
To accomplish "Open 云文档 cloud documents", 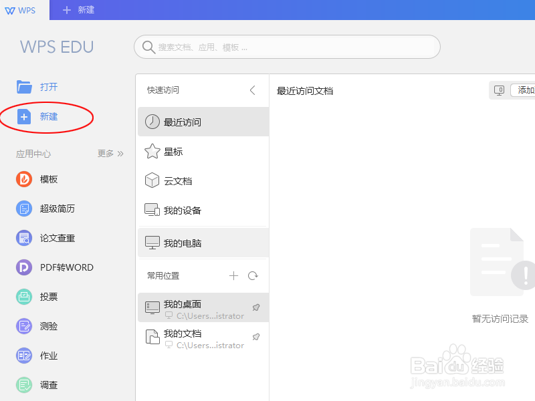I will tap(203, 180).
